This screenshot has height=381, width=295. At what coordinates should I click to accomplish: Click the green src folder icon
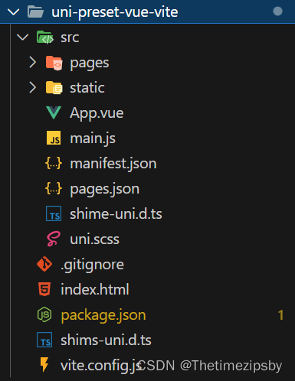(45, 37)
